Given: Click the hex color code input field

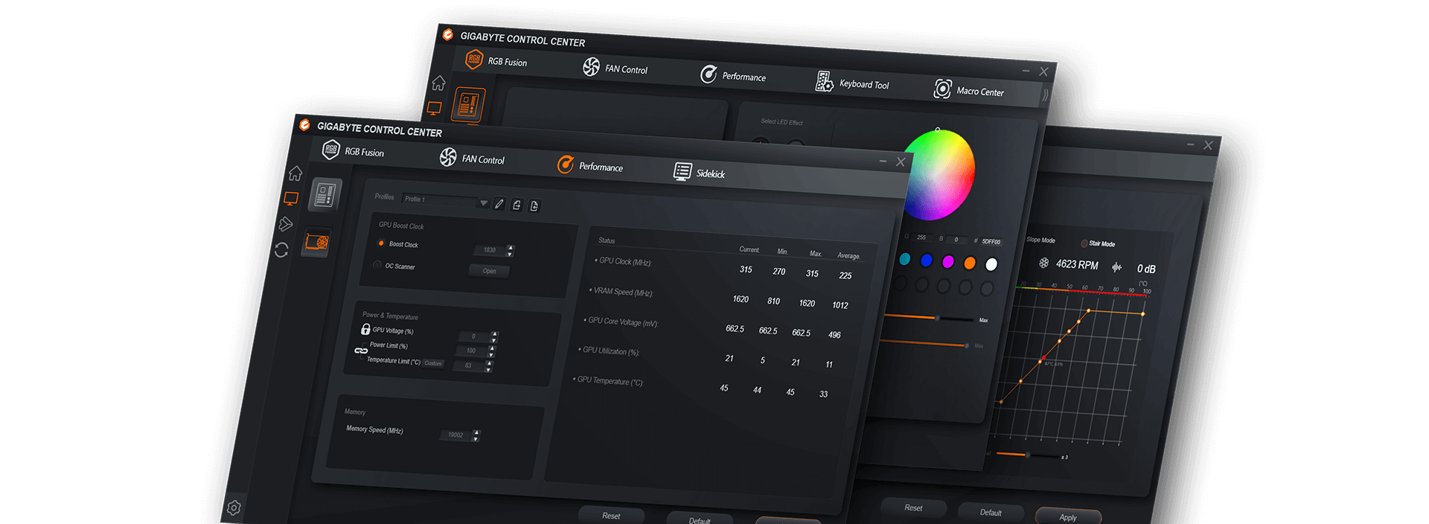Looking at the screenshot, I should (991, 242).
